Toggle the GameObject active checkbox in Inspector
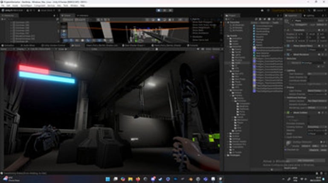 click(x=293, y=20)
